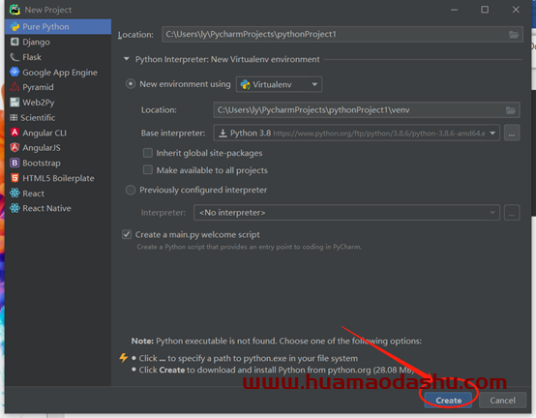Open the Base interpreter dropdown

tap(357, 133)
